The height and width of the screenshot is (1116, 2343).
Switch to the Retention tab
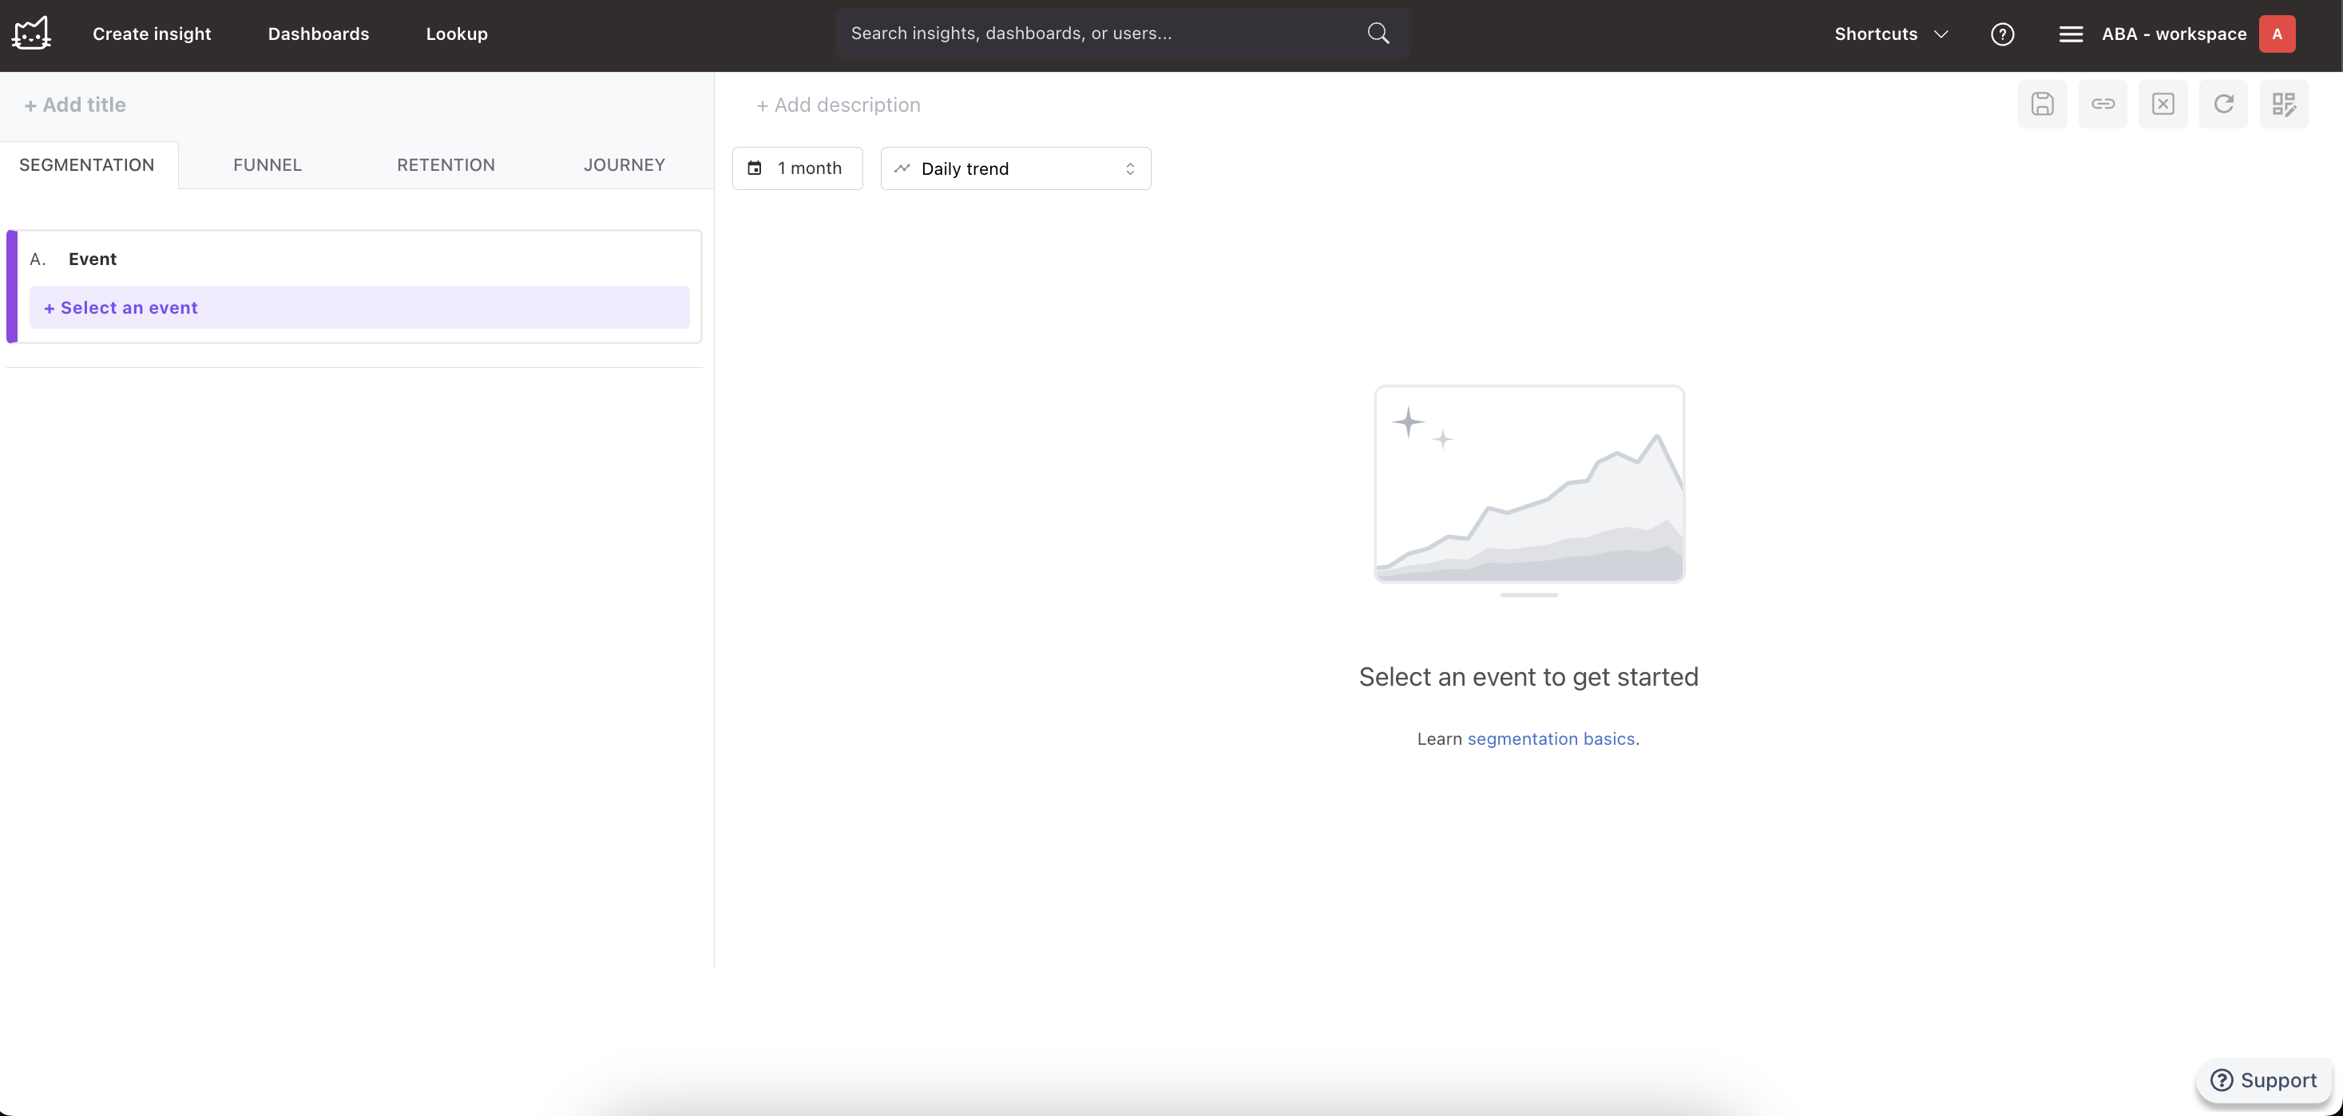(x=446, y=164)
